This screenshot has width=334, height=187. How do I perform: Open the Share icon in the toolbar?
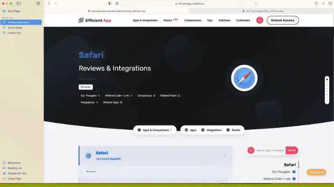[316, 3]
